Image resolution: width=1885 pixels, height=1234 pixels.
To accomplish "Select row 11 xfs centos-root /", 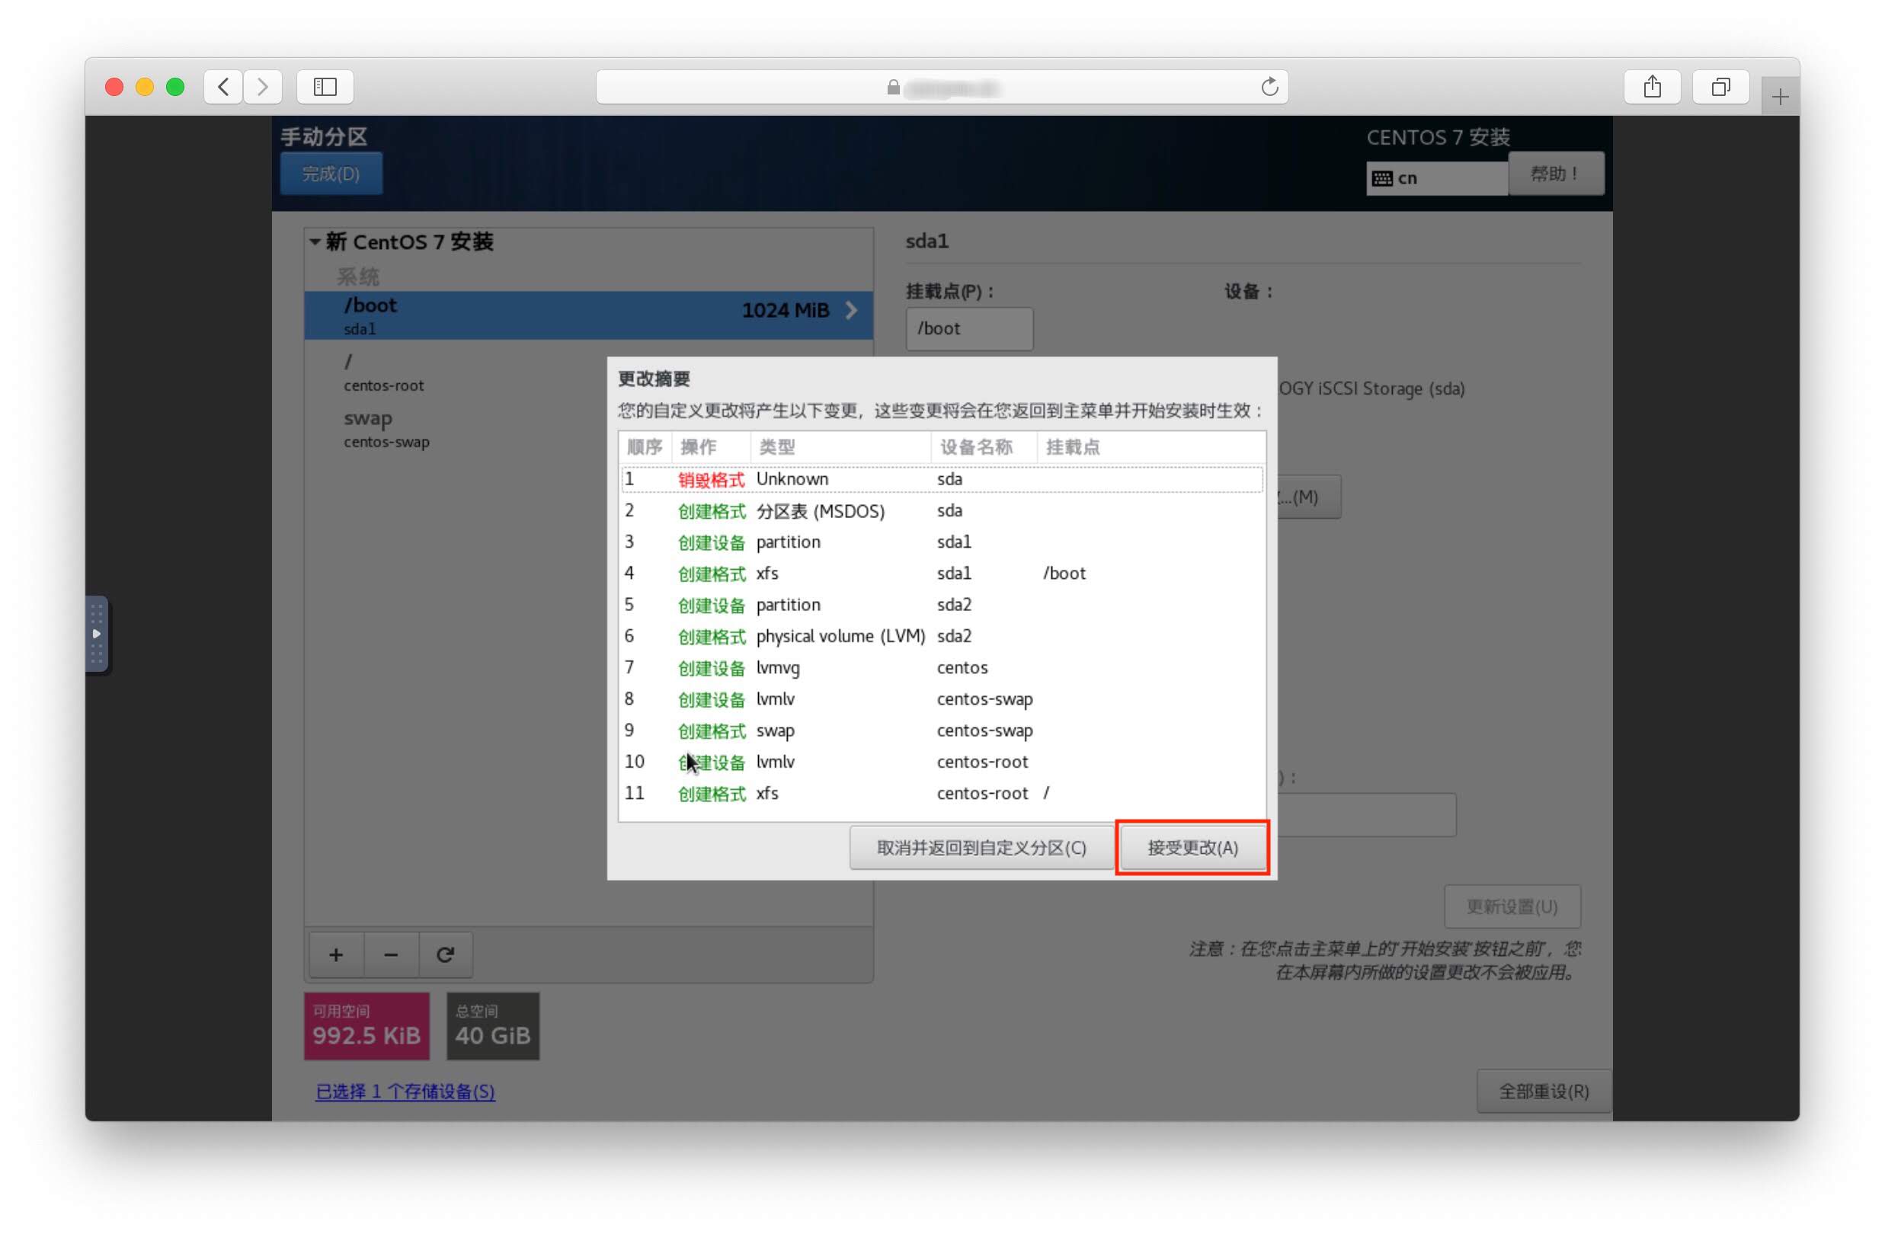I will click(942, 794).
